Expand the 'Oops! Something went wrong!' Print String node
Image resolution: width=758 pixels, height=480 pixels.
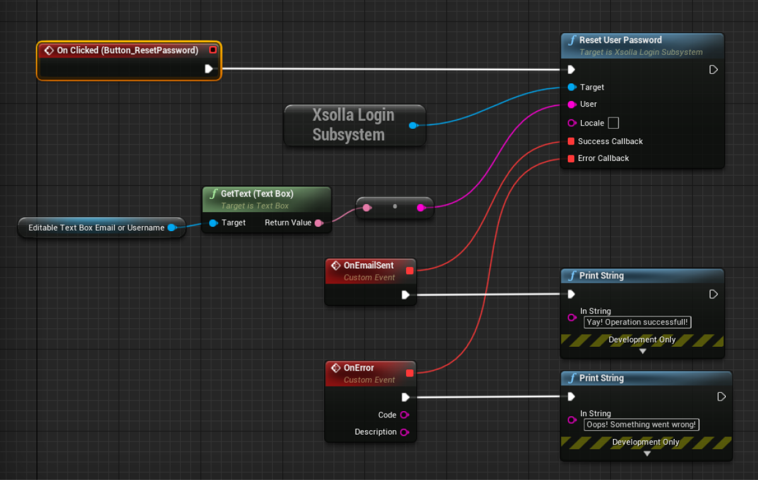tap(646, 453)
